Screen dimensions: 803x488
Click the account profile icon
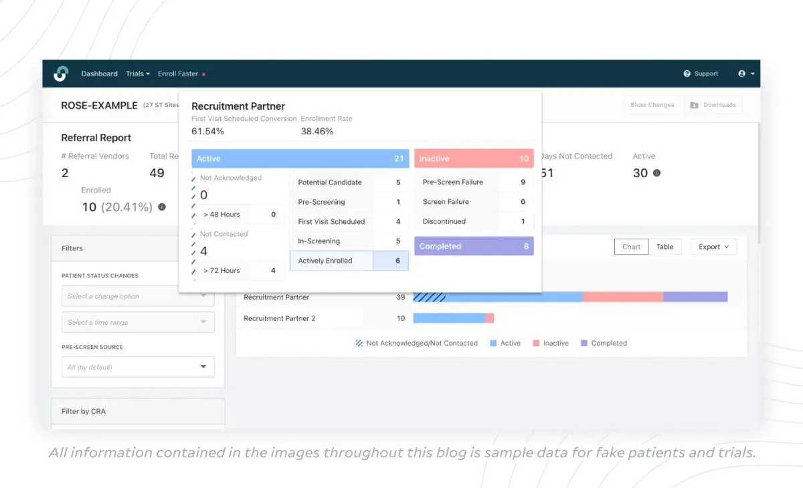click(741, 74)
